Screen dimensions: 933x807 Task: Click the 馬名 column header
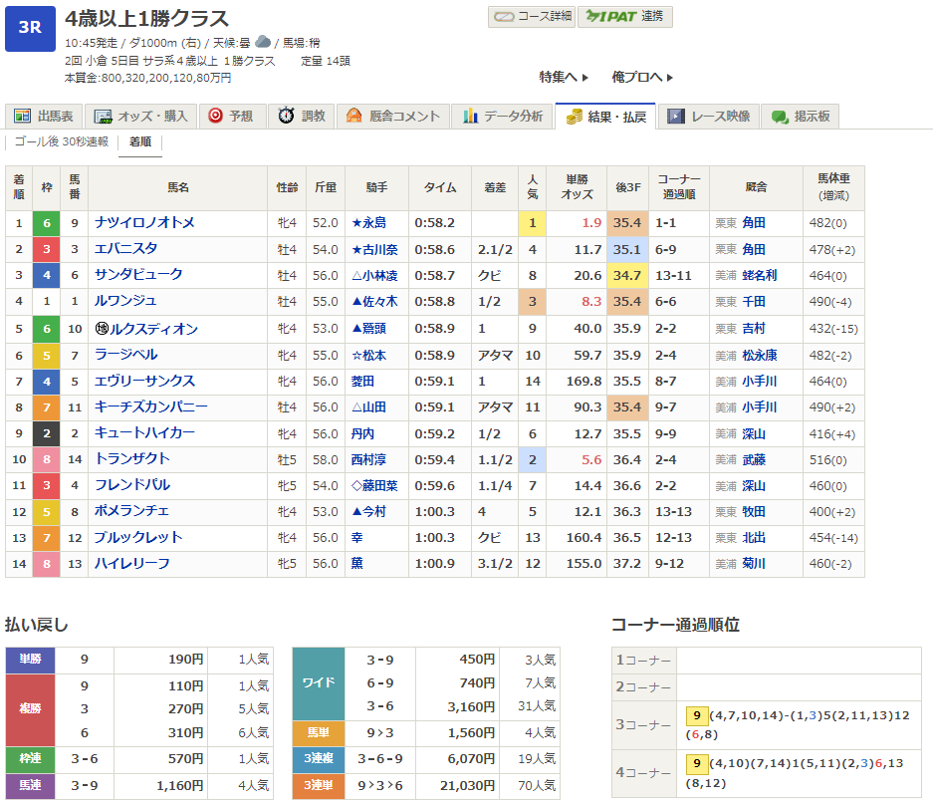[x=177, y=187]
